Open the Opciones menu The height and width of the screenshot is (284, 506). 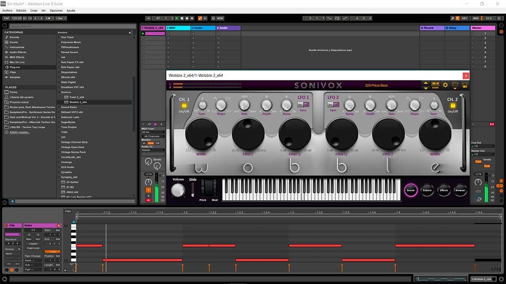tap(56, 10)
